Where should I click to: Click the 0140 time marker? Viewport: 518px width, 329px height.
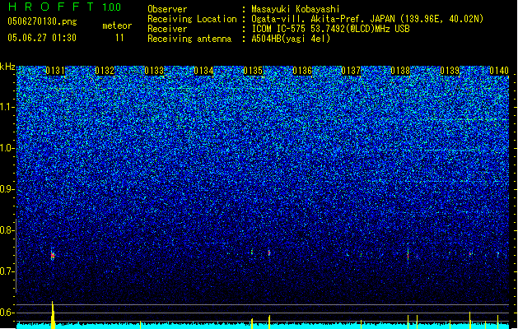pos(499,71)
